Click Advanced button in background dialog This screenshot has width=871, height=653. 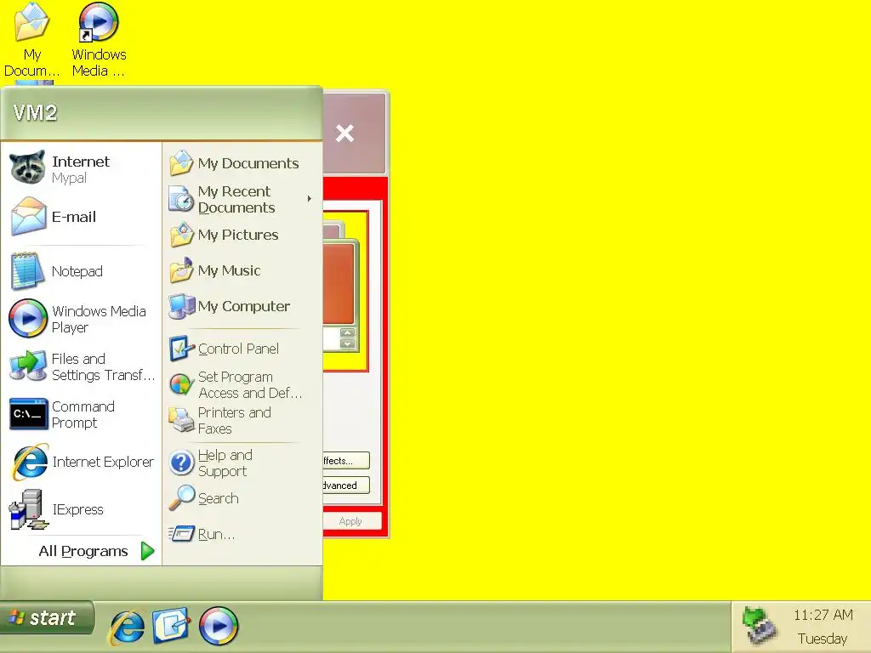(x=346, y=485)
